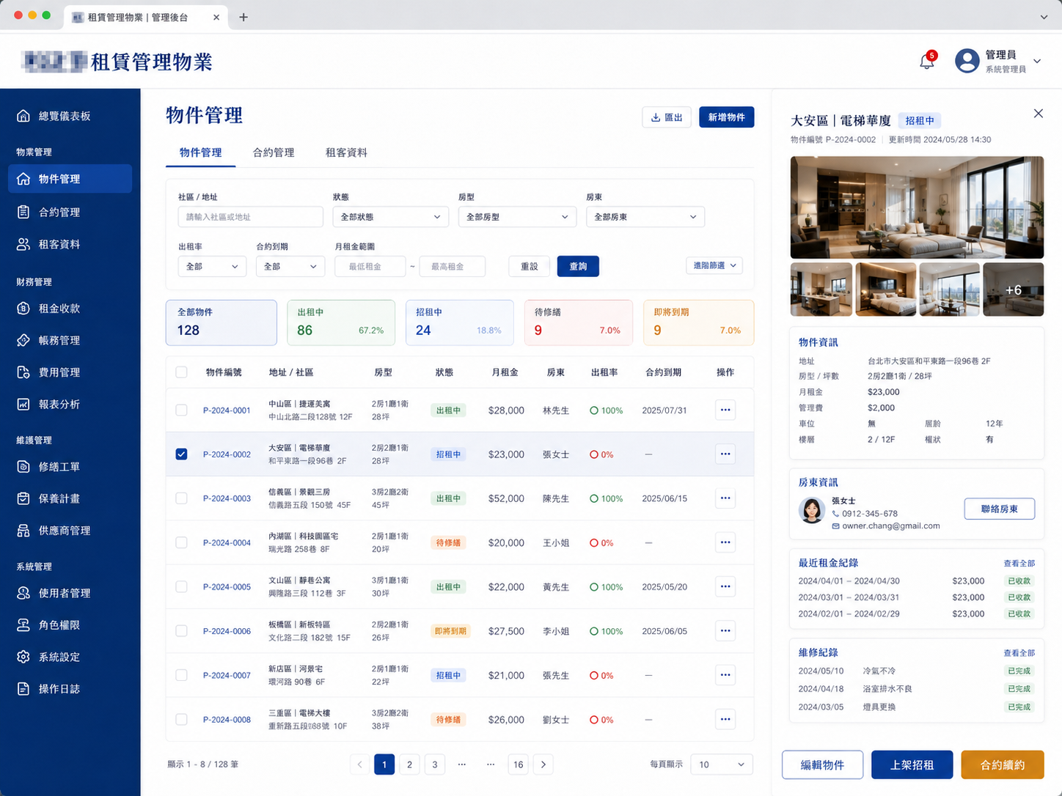Click the 系統設定 gear icon in sidebar

23,657
